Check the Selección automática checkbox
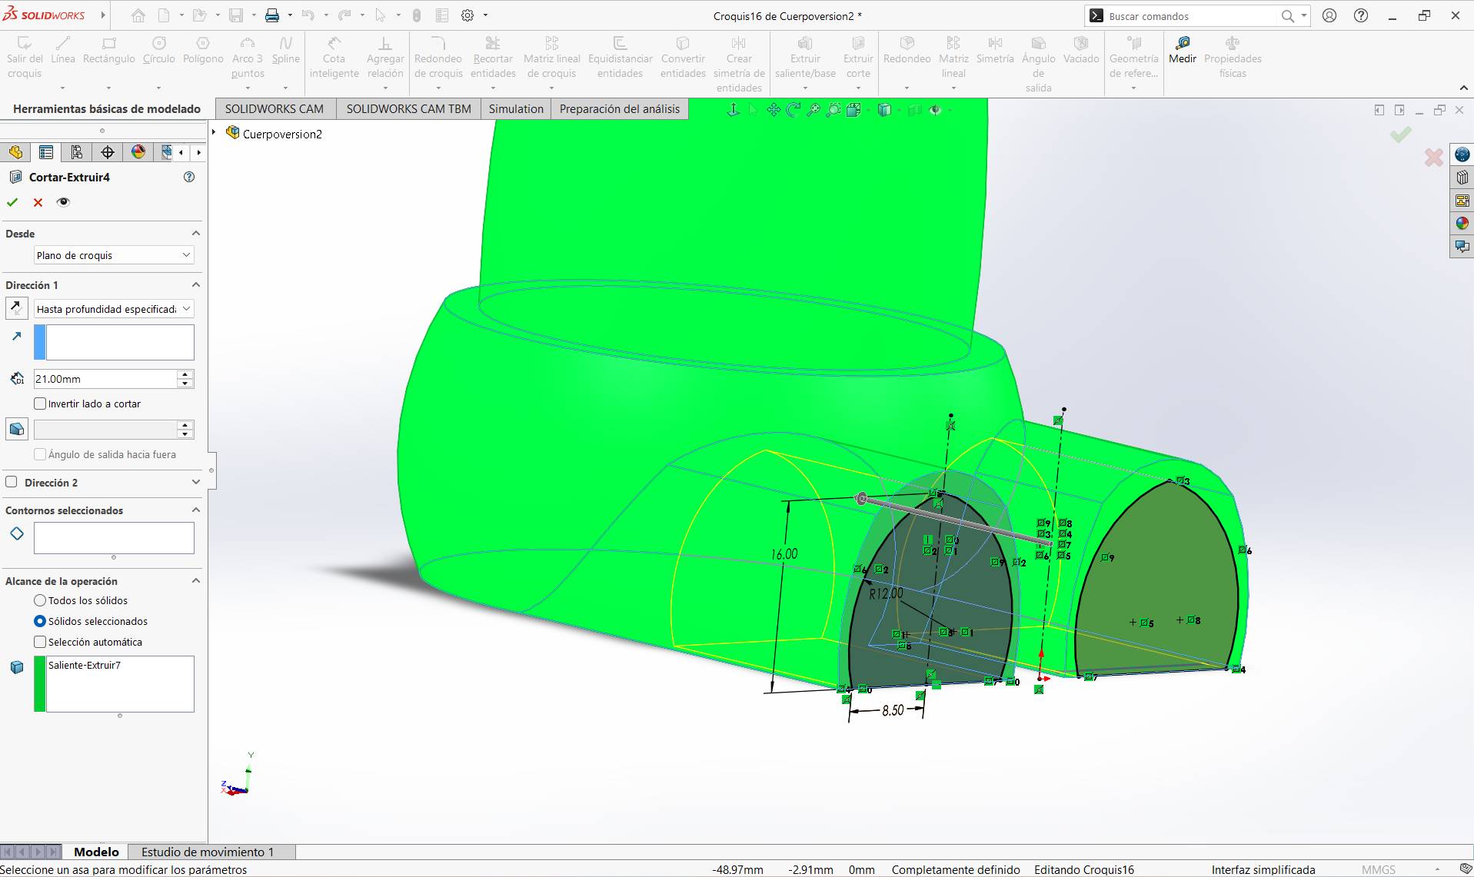1474x877 pixels. (x=40, y=642)
